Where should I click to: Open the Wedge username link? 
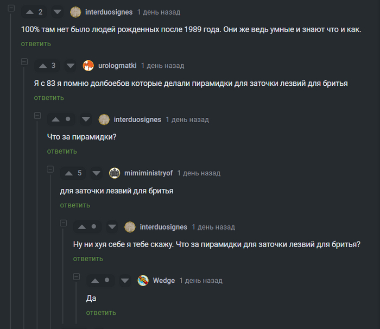(163, 281)
